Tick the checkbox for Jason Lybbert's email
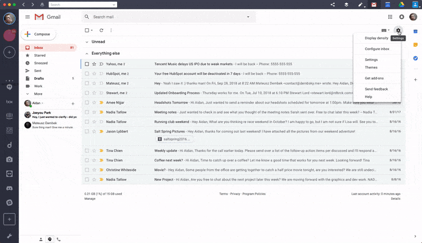Screen dimensions: 422x243 pyautogui.click(x=87, y=131)
